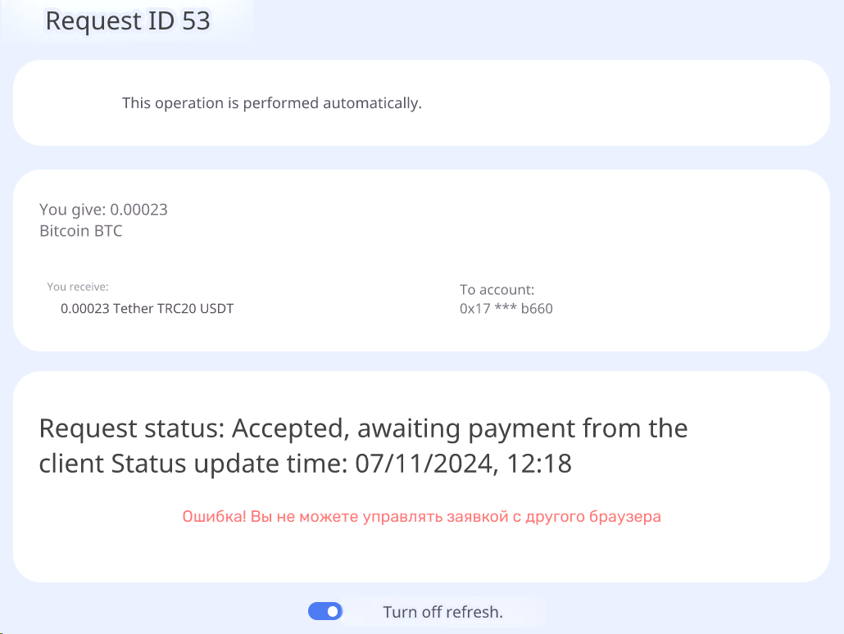Viewport: 844px width, 634px height.
Task: Select the "This operation is performed automatically" notice
Action: click(271, 103)
